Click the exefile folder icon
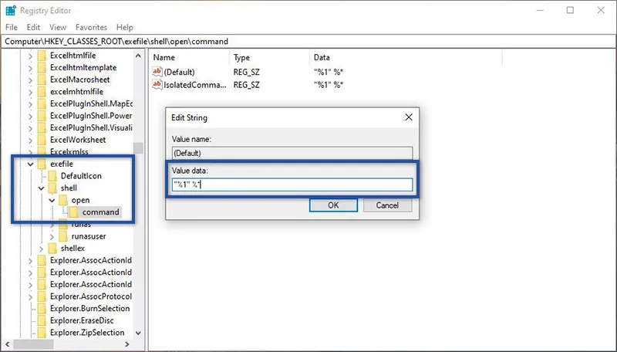Viewport: 617px width, 352px height. coord(42,164)
